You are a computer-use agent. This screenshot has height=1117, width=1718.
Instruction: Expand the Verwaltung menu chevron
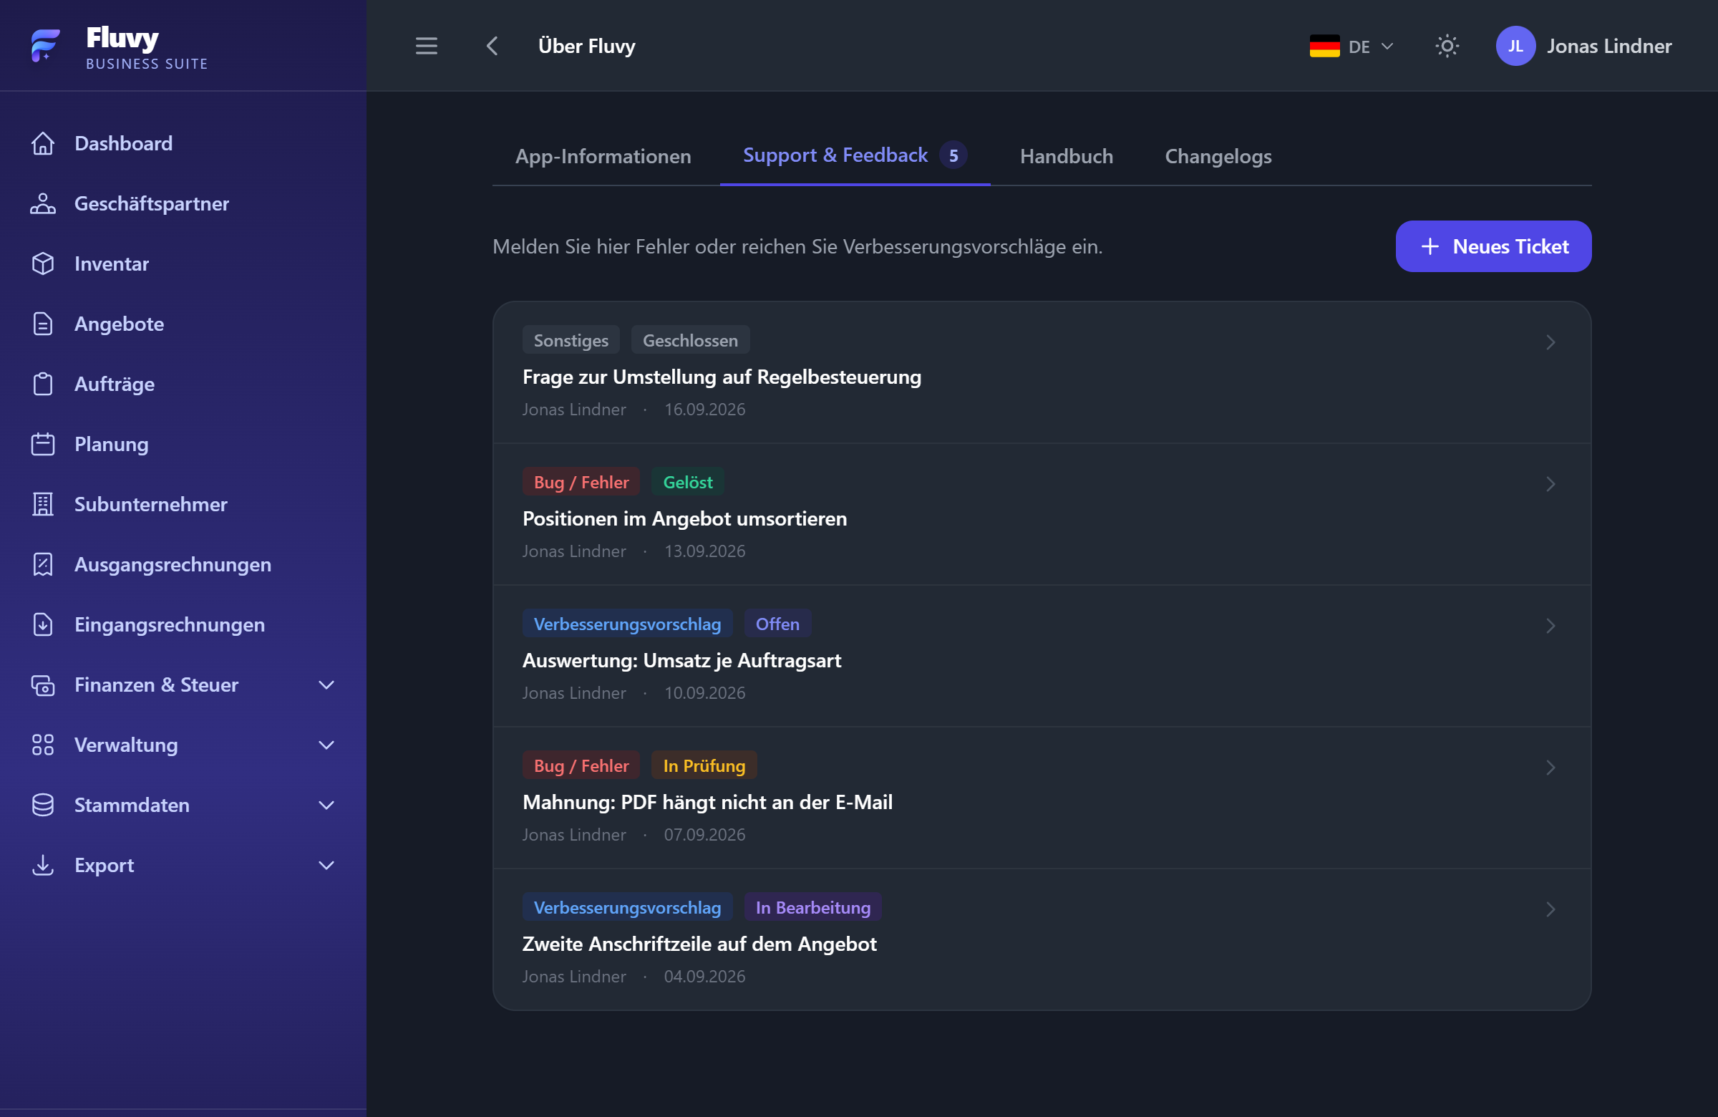[x=326, y=745]
